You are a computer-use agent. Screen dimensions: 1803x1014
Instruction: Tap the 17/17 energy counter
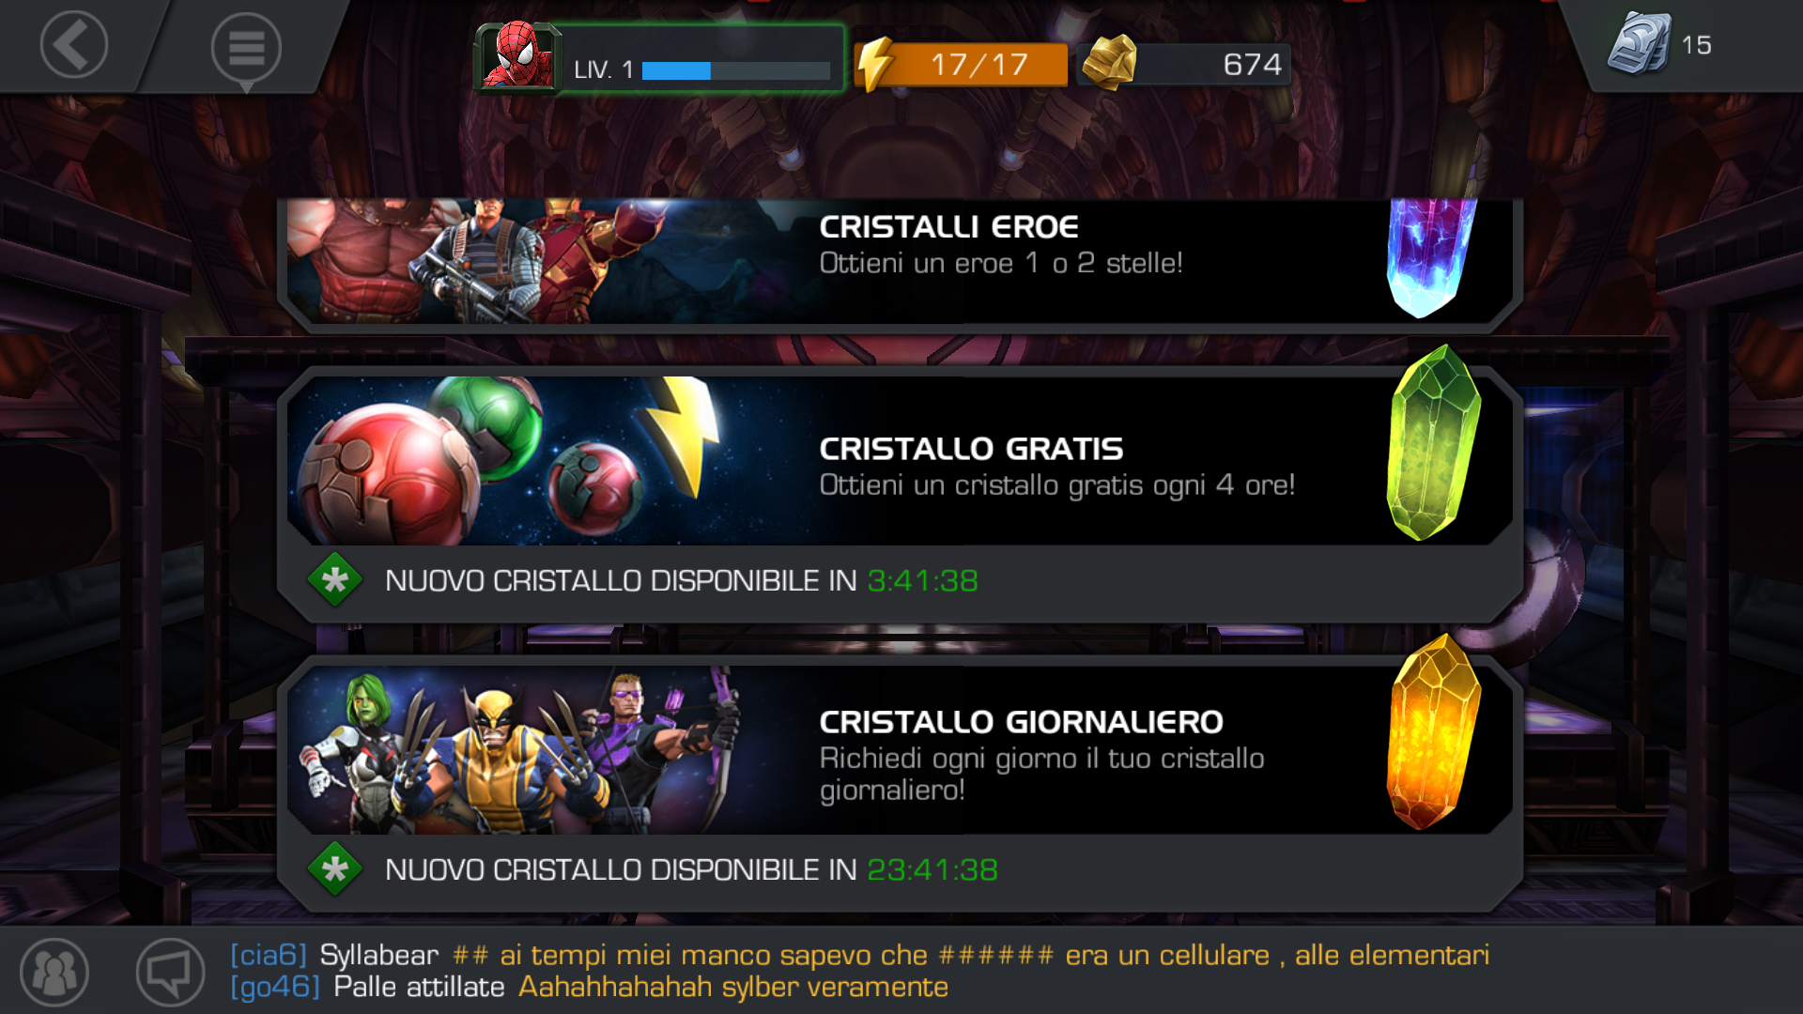click(979, 65)
